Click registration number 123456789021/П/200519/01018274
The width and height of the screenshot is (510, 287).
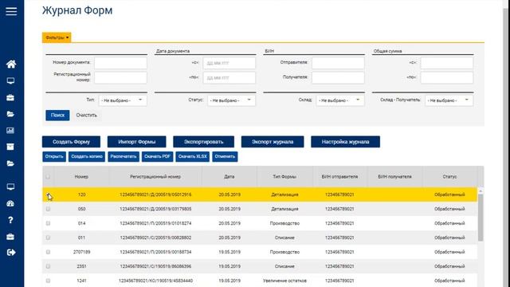[x=155, y=223]
